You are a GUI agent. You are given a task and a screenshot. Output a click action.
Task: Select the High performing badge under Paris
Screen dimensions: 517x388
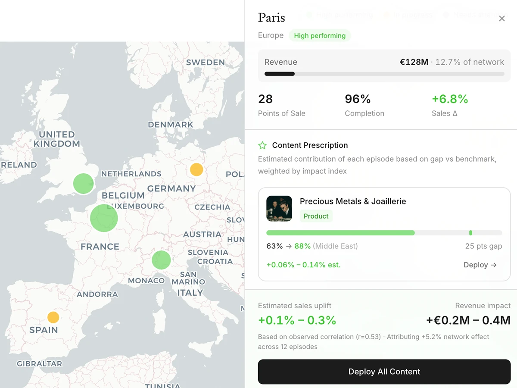coord(320,35)
